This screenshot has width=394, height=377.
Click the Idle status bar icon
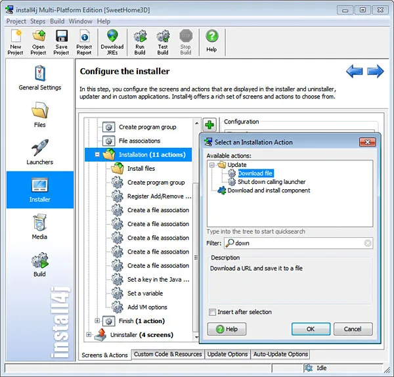coord(309,368)
